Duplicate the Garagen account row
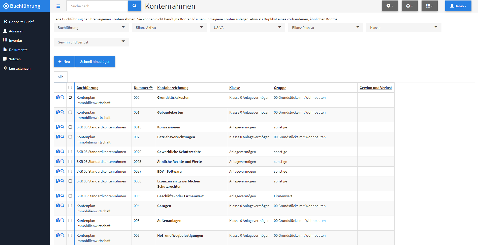The image size is (478, 245). pos(58,206)
